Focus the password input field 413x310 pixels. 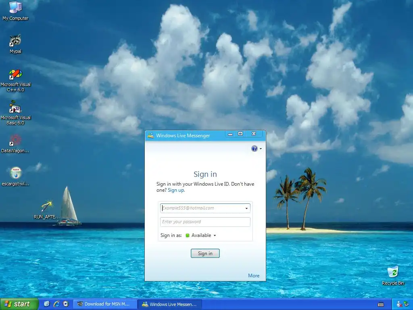[205, 222]
